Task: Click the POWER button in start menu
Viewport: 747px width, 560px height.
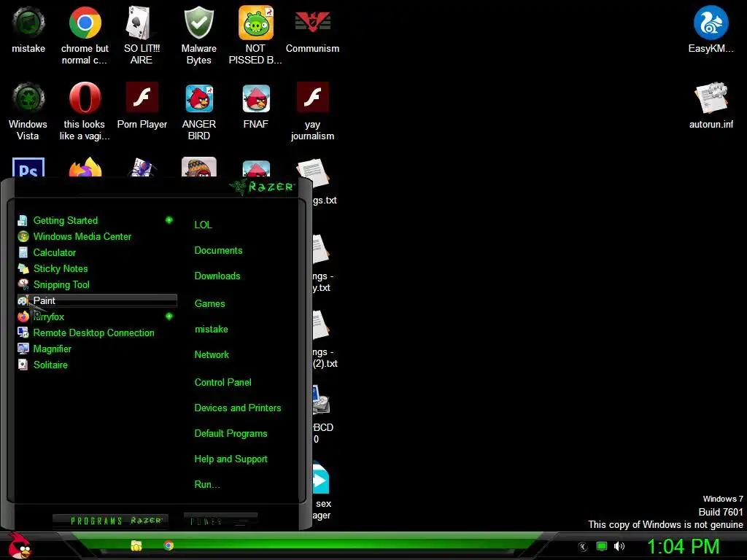Action: (220, 521)
